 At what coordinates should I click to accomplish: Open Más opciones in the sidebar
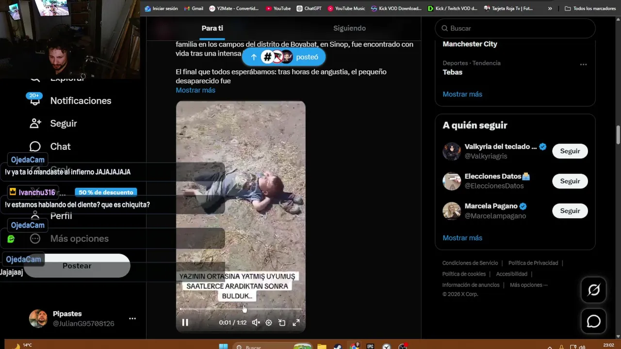point(79,238)
